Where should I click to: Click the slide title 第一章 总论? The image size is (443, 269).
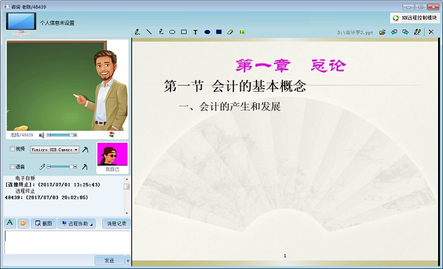point(291,65)
